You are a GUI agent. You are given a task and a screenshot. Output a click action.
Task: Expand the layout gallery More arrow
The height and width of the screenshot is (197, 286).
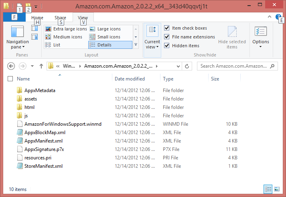pyautogui.click(x=136, y=44)
